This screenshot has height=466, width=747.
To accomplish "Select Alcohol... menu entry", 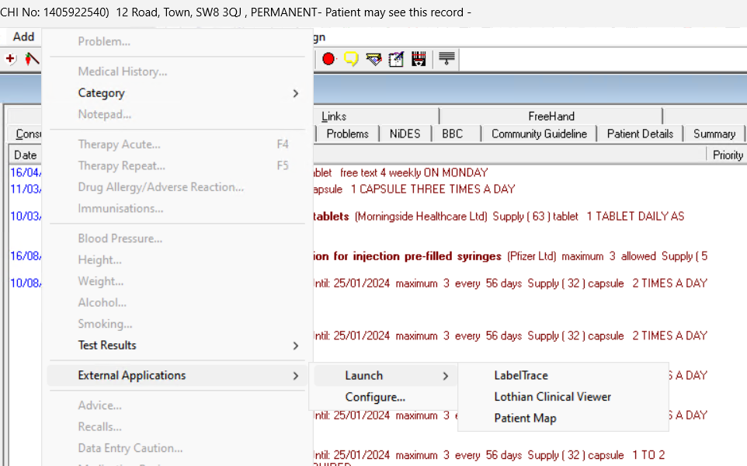I will [177, 303].
